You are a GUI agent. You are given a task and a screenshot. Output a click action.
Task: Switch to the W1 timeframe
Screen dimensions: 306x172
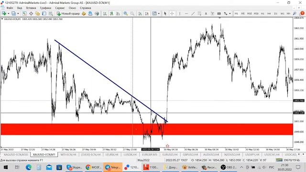(x=283, y=13)
